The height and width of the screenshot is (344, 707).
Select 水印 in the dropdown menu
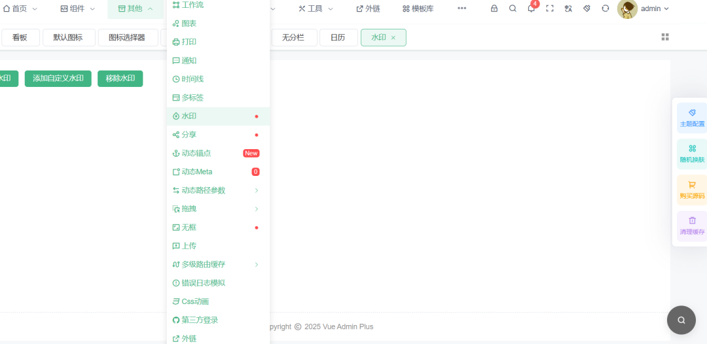point(218,116)
